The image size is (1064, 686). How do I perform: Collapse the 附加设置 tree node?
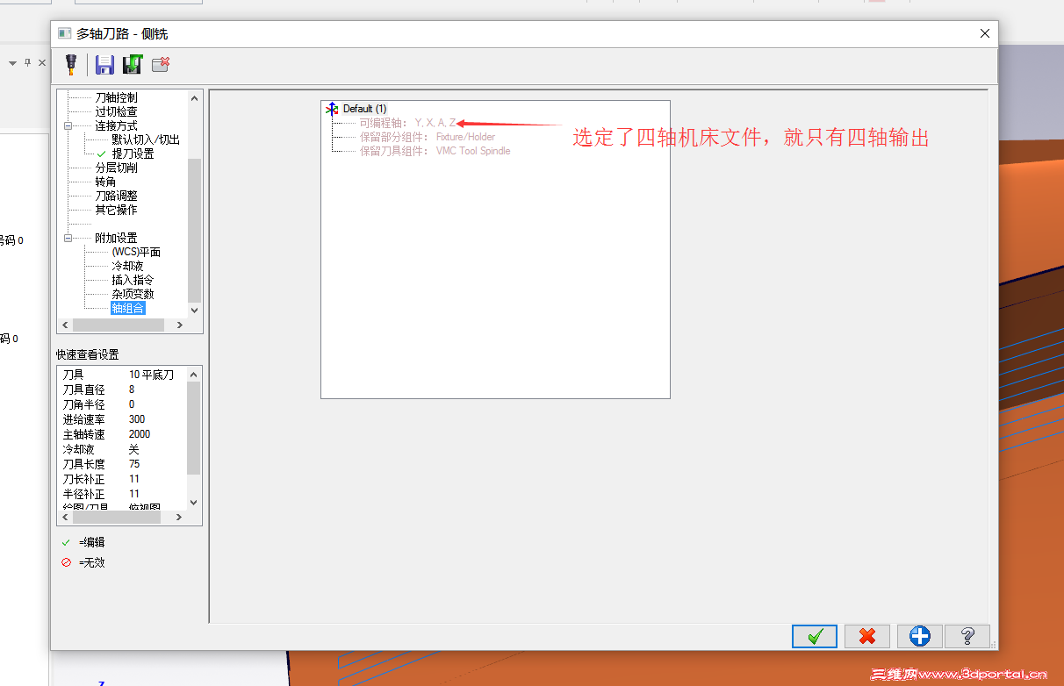68,238
